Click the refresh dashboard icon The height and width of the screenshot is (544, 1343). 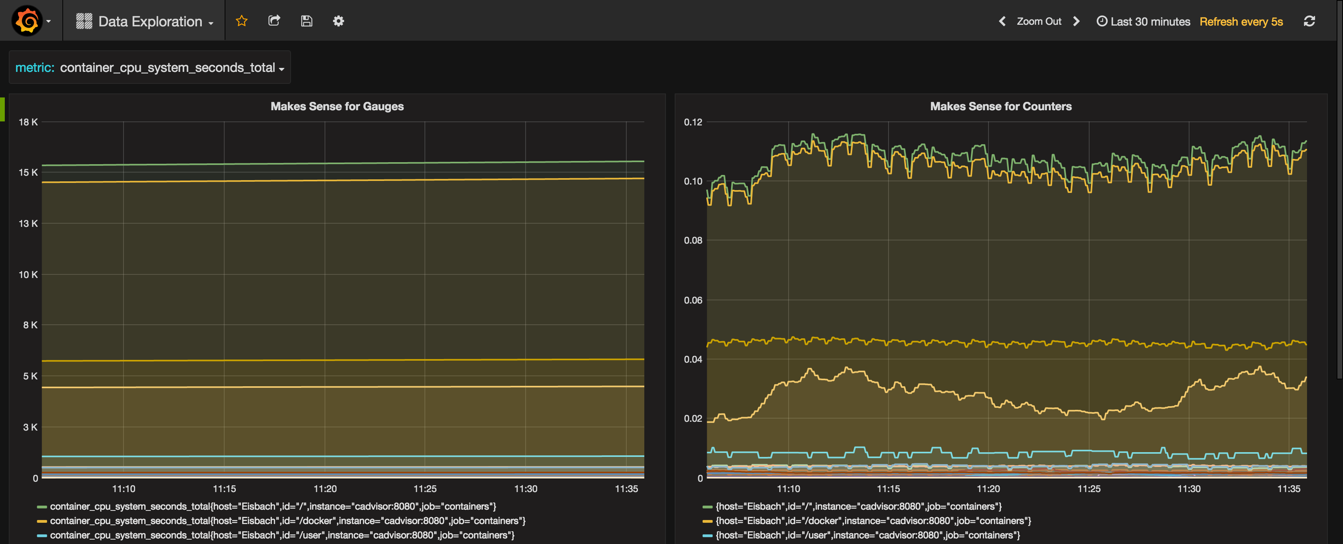pos(1309,21)
